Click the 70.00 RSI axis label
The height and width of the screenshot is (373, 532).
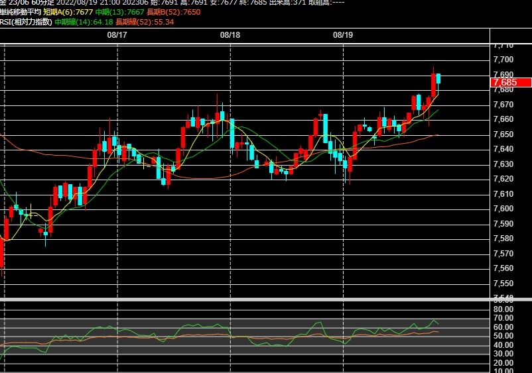(x=503, y=318)
